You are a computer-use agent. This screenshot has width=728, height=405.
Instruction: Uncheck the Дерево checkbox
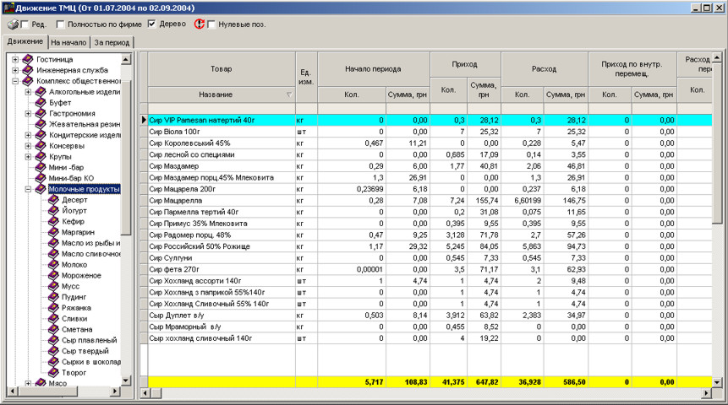coord(152,24)
